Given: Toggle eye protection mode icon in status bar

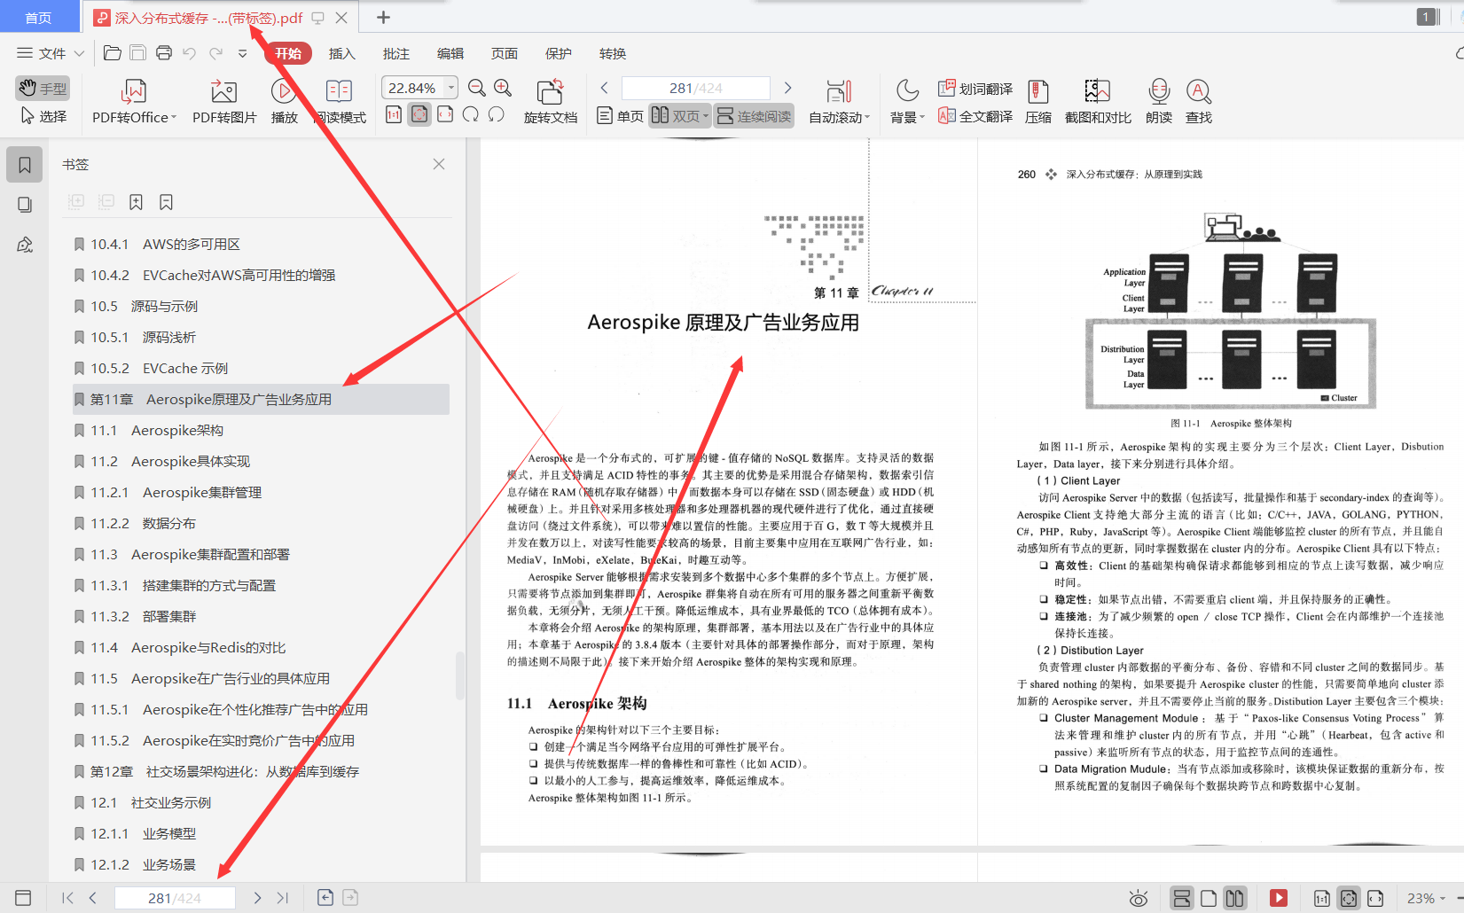Looking at the screenshot, I should click(x=1139, y=899).
